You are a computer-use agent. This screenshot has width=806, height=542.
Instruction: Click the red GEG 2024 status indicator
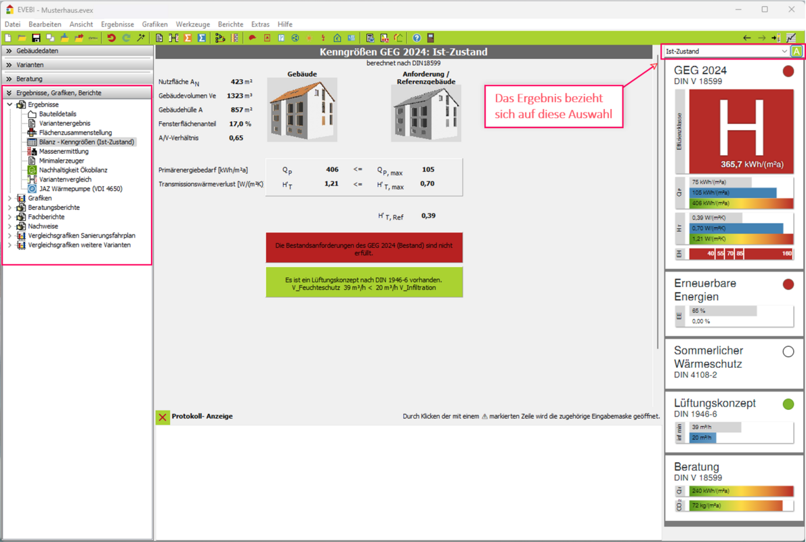point(788,71)
